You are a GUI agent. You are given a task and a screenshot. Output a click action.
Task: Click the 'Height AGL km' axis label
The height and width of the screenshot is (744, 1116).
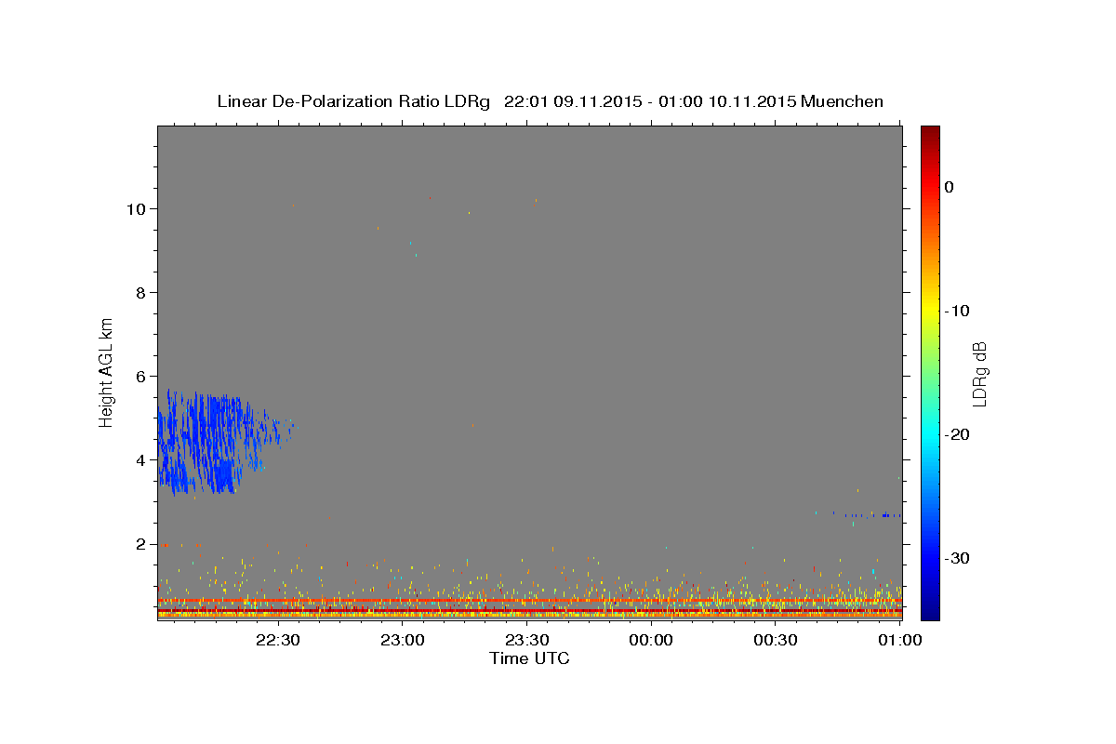click(106, 372)
